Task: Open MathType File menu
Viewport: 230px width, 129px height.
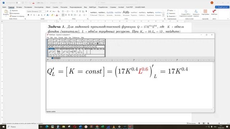Action: tap(48, 38)
